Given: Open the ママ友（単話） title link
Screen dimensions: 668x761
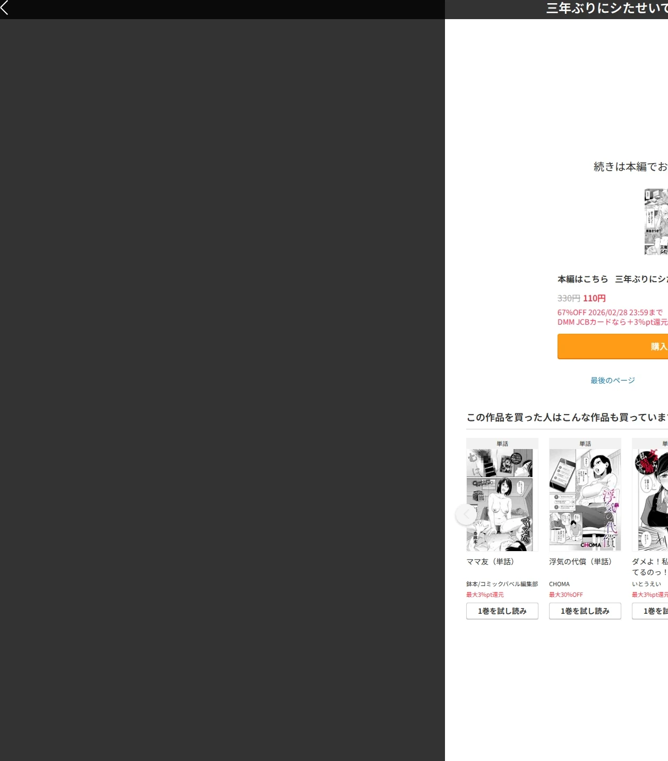Looking at the screenshot, I should pos(490,562).
